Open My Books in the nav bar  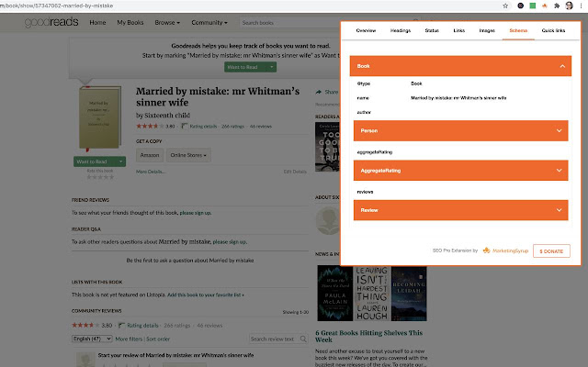[x=130, y=22]
